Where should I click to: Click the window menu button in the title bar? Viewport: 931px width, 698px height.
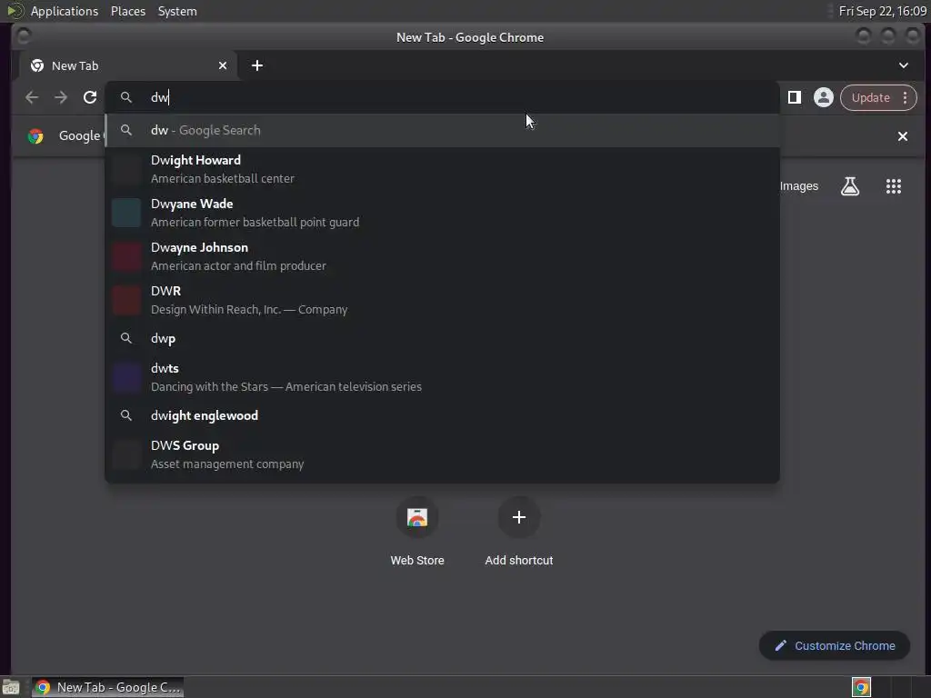pyautogui.click(x=23, y=36)
